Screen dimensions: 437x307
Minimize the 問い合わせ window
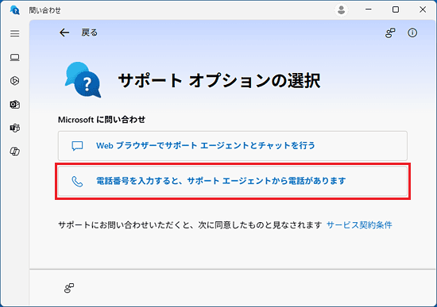369,10
